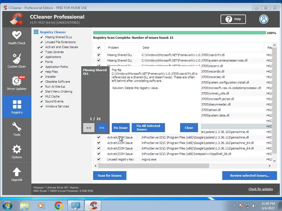The image size is (282, 211).
Task: Open the Health Check section
Action: pyautogui.click(x=17, y=38)
